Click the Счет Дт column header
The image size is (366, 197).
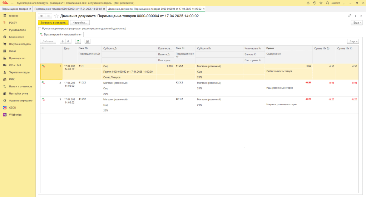tap(89, 48)
